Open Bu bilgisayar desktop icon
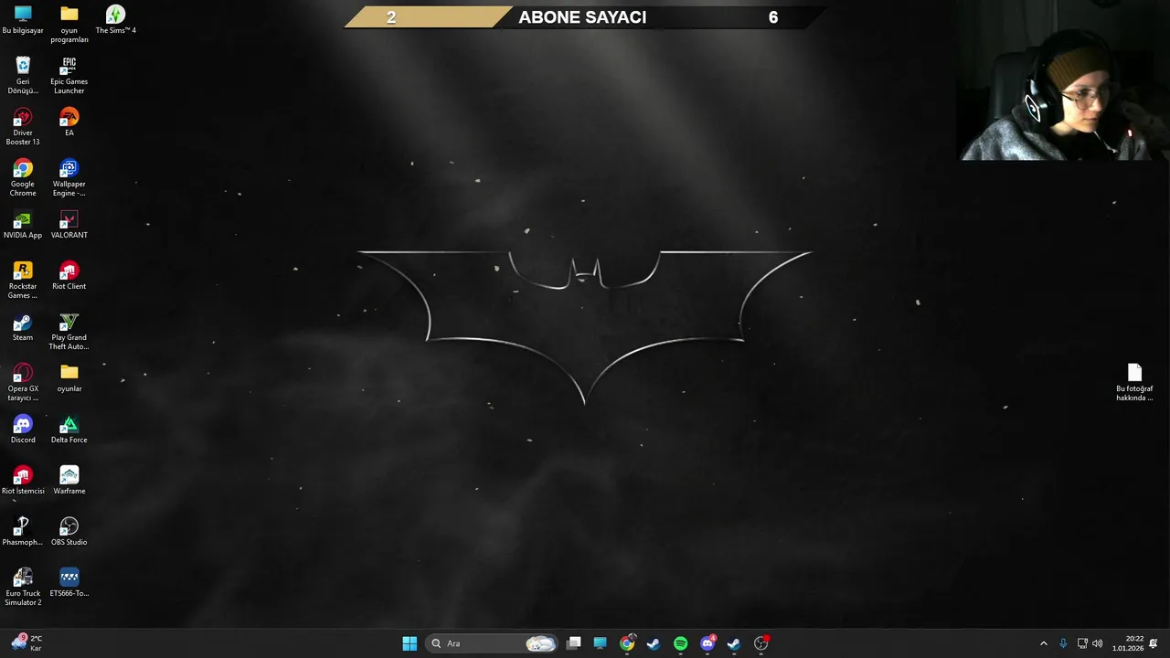The image size is (1170, 658). coord(23,19)
